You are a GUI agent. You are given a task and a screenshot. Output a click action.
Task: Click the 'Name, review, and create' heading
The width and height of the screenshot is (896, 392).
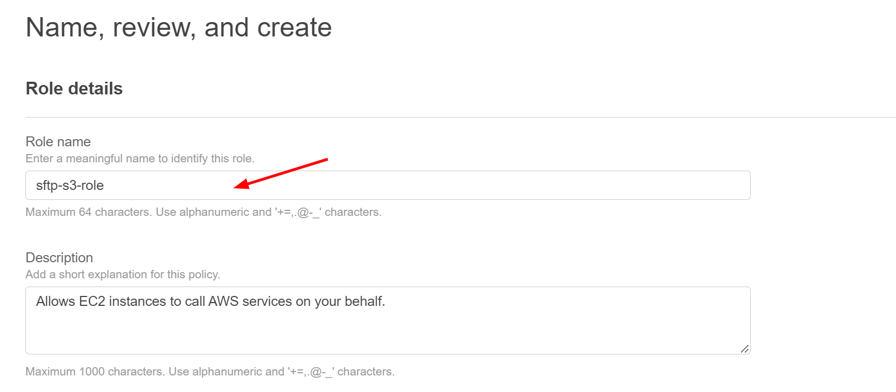[x=178, y=27]
